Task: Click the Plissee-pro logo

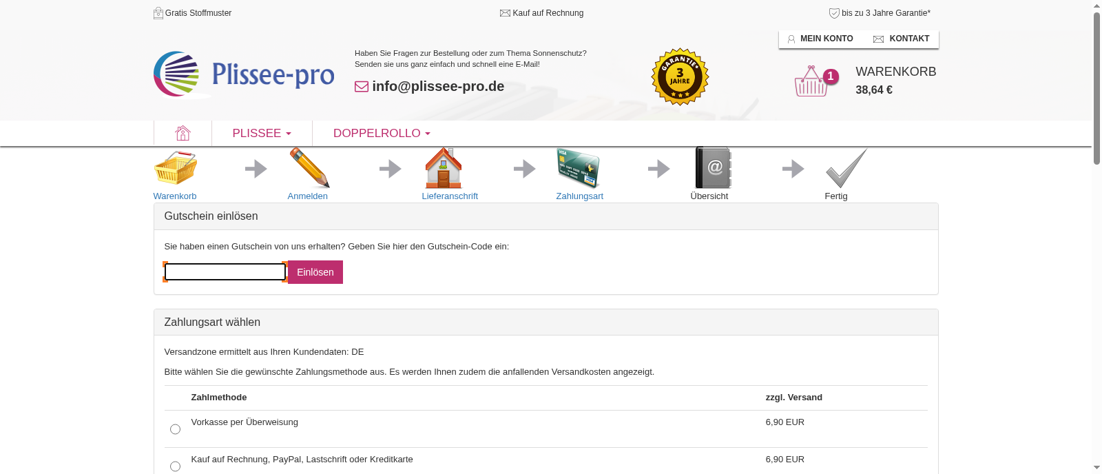Action: click(244, 74)
